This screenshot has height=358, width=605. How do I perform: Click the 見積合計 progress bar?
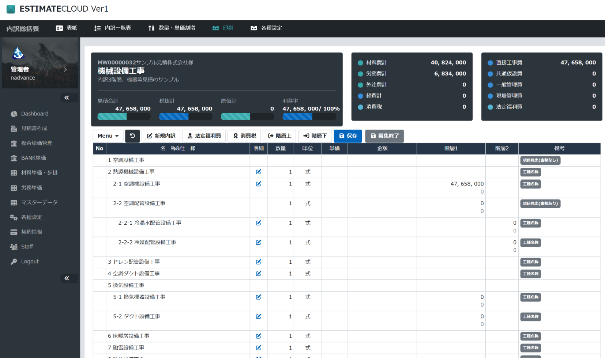[x=124, y=117]
